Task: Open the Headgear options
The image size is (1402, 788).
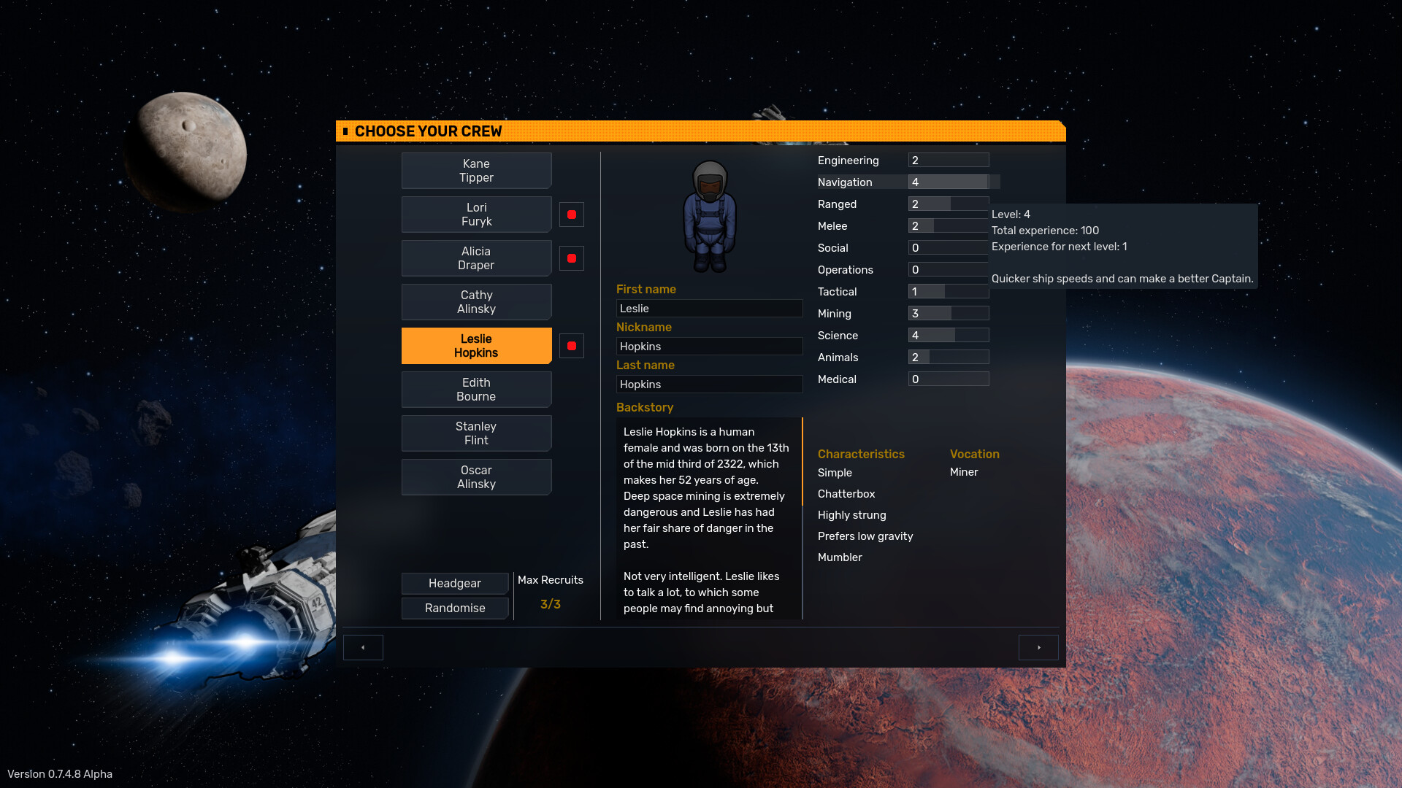Action: [454, 583]
